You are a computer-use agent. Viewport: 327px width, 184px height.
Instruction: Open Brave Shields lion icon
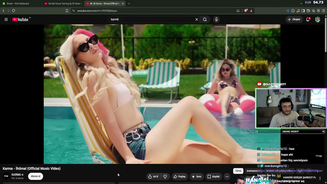coord(246,11)
